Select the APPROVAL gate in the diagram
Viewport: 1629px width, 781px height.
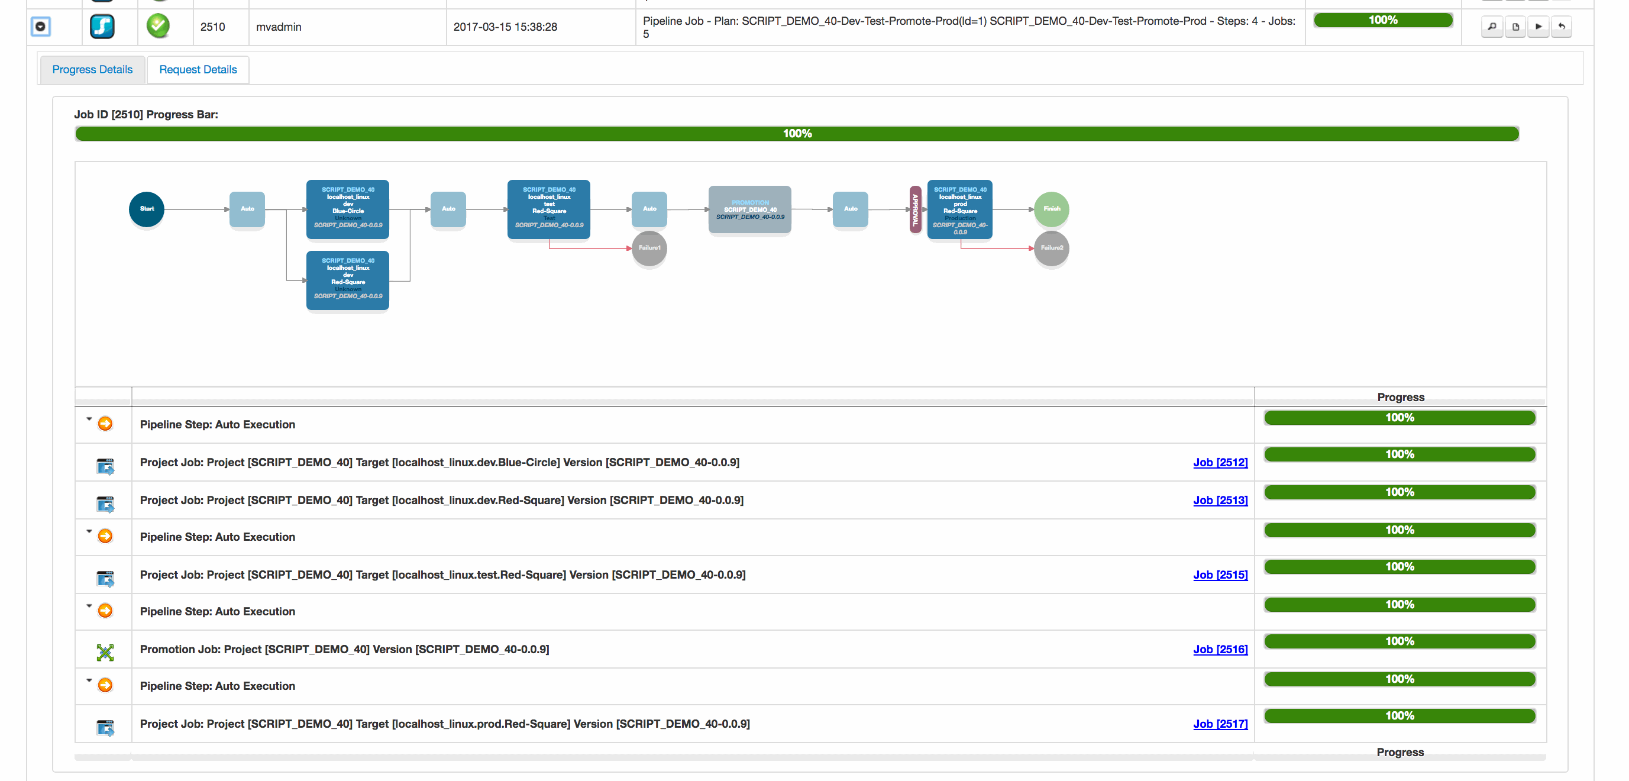915,209
